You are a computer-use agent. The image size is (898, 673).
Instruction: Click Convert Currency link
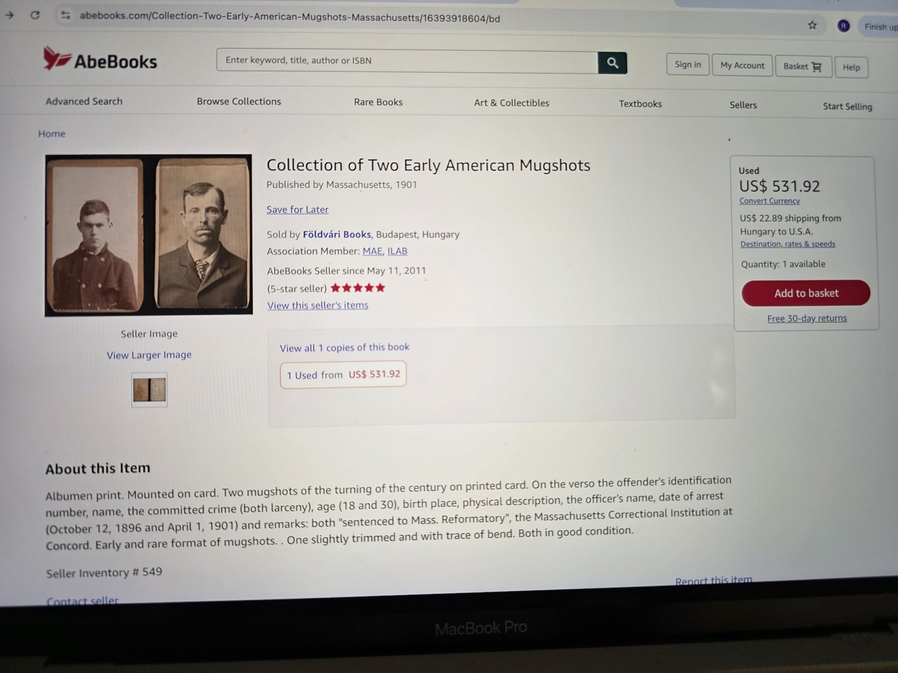769,201
